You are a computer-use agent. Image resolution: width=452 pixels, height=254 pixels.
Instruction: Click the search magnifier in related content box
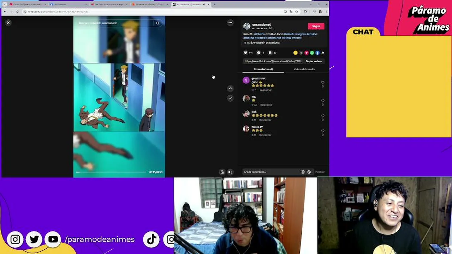(158, 23)
